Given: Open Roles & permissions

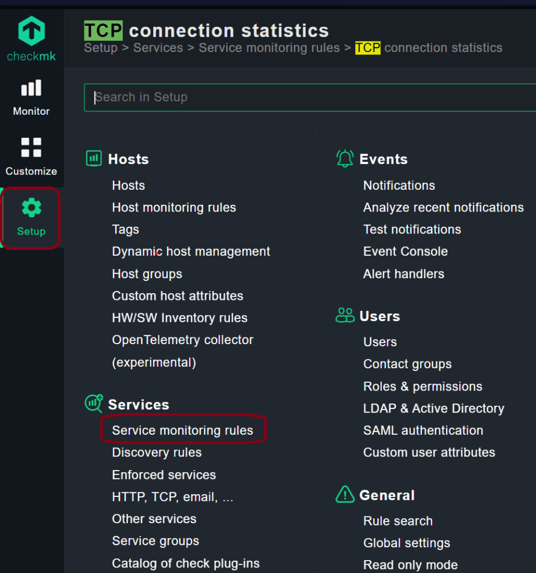Looking at the screenshot, I should tap(423, 386).
